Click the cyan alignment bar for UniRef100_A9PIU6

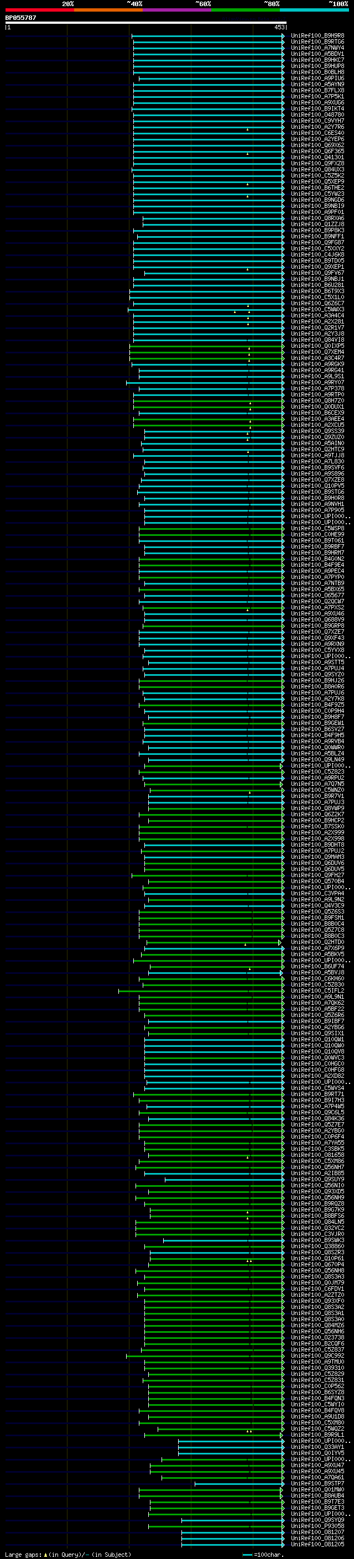tap(211, 78)
